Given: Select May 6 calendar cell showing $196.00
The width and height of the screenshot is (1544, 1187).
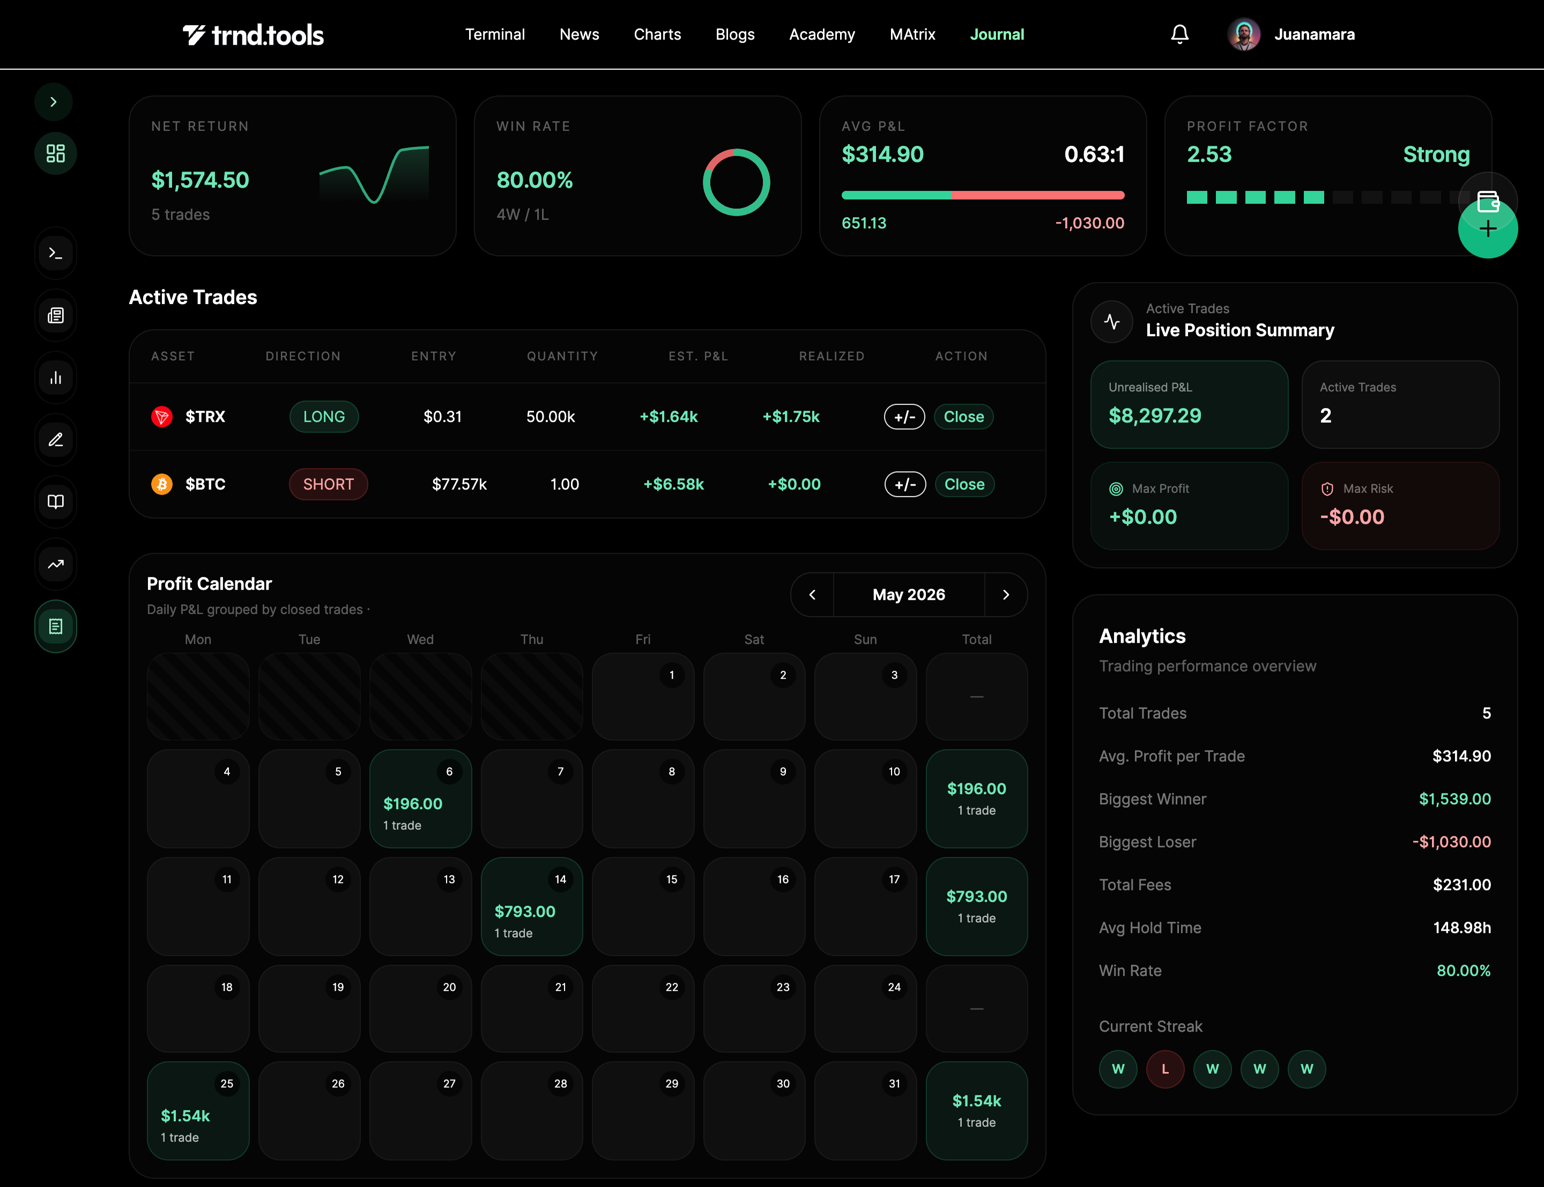Looking at the screenshot, I should 420,798.
